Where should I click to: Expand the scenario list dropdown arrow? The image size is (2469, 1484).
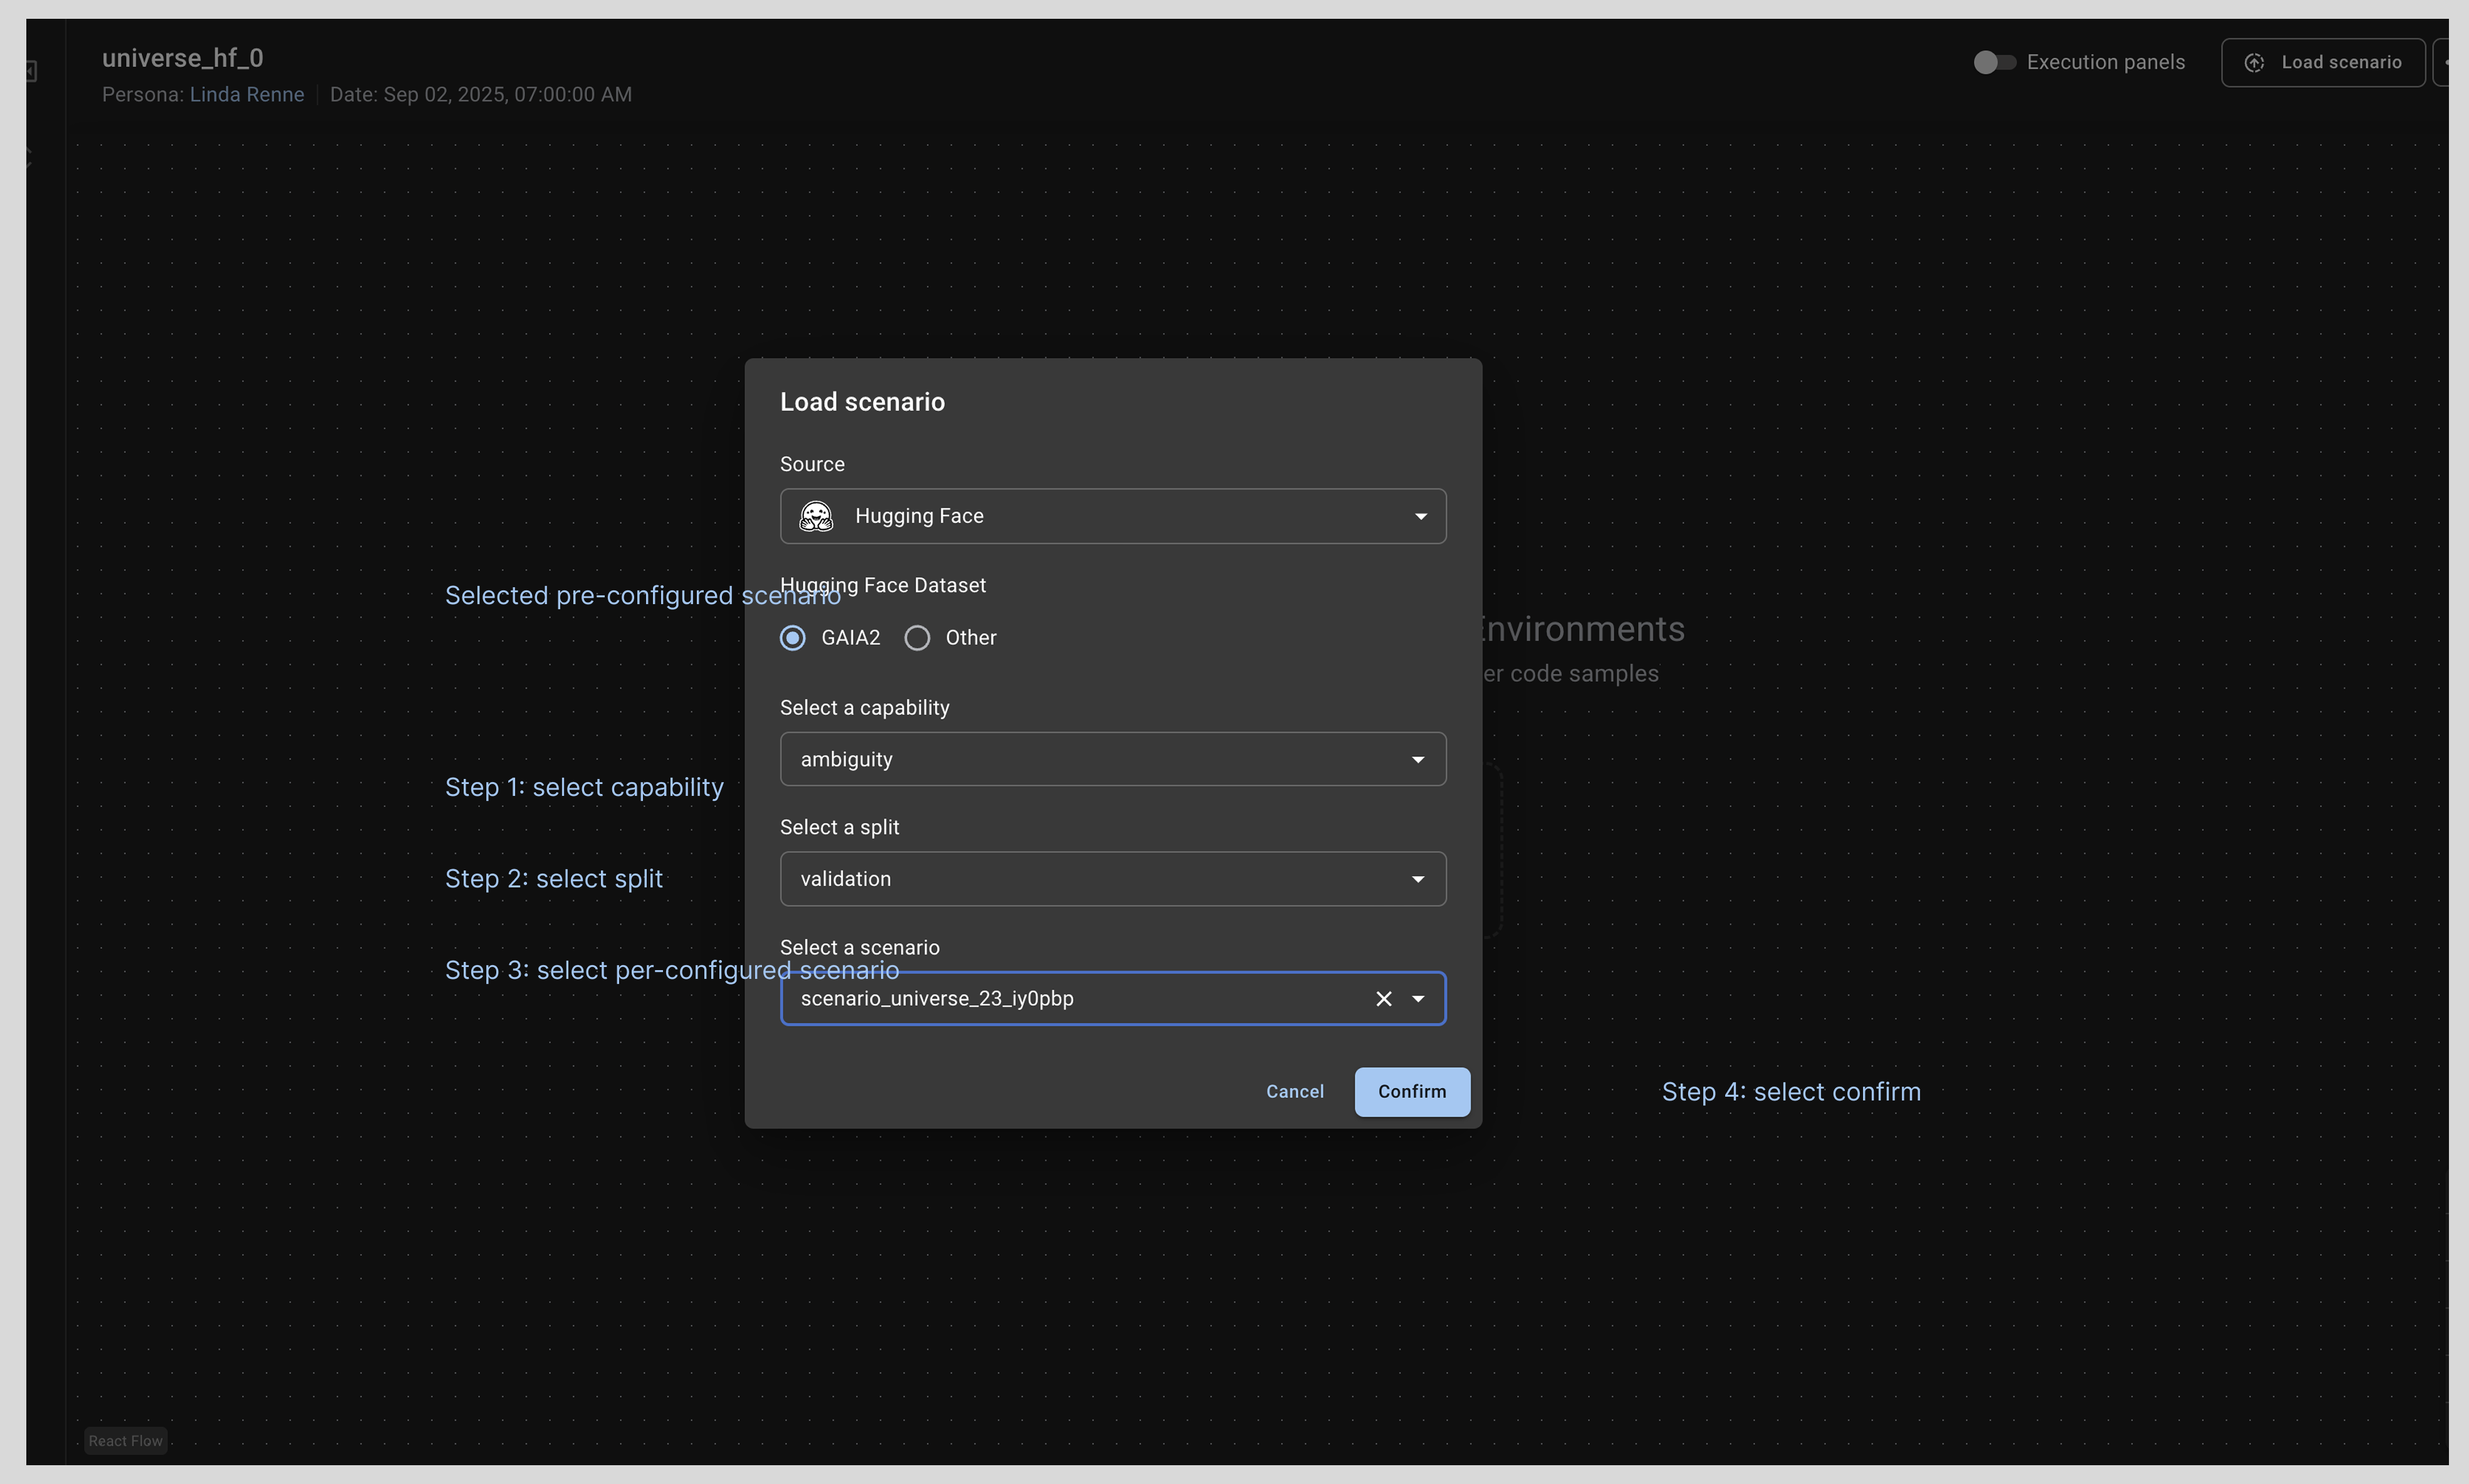tap(1418, 999)
